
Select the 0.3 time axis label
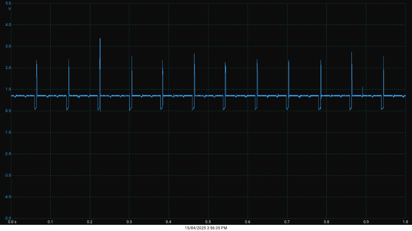click(x=129, y=222)
